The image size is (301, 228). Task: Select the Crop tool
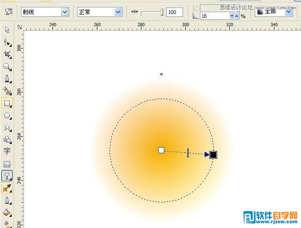(7, 55)
